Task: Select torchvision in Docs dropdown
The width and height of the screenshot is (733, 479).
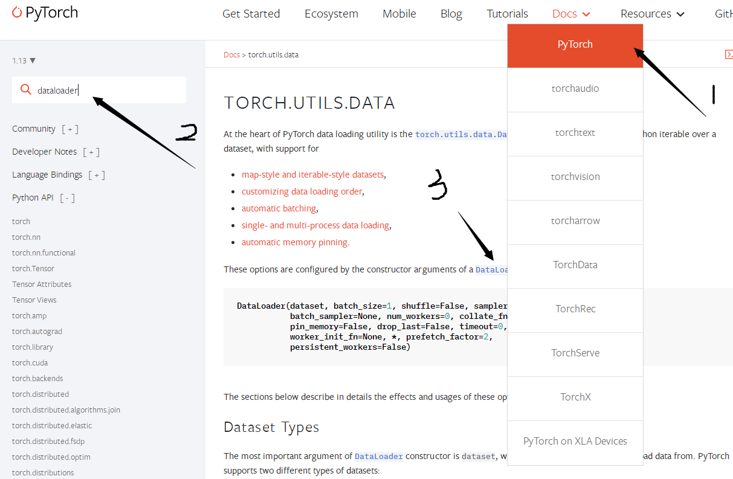Action: point(575,178)
